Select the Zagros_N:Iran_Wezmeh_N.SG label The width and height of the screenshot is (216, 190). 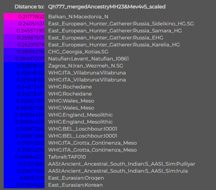(x=86, y=66)
